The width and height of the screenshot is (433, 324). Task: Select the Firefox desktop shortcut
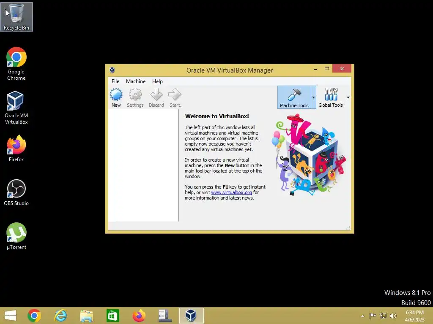point(16,148)
